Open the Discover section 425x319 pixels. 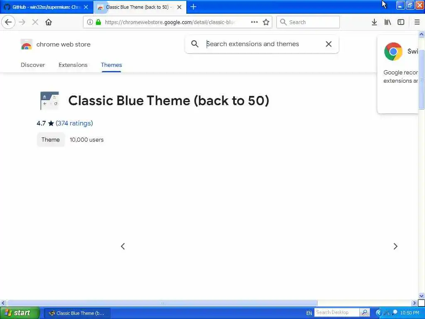[33, 65]
